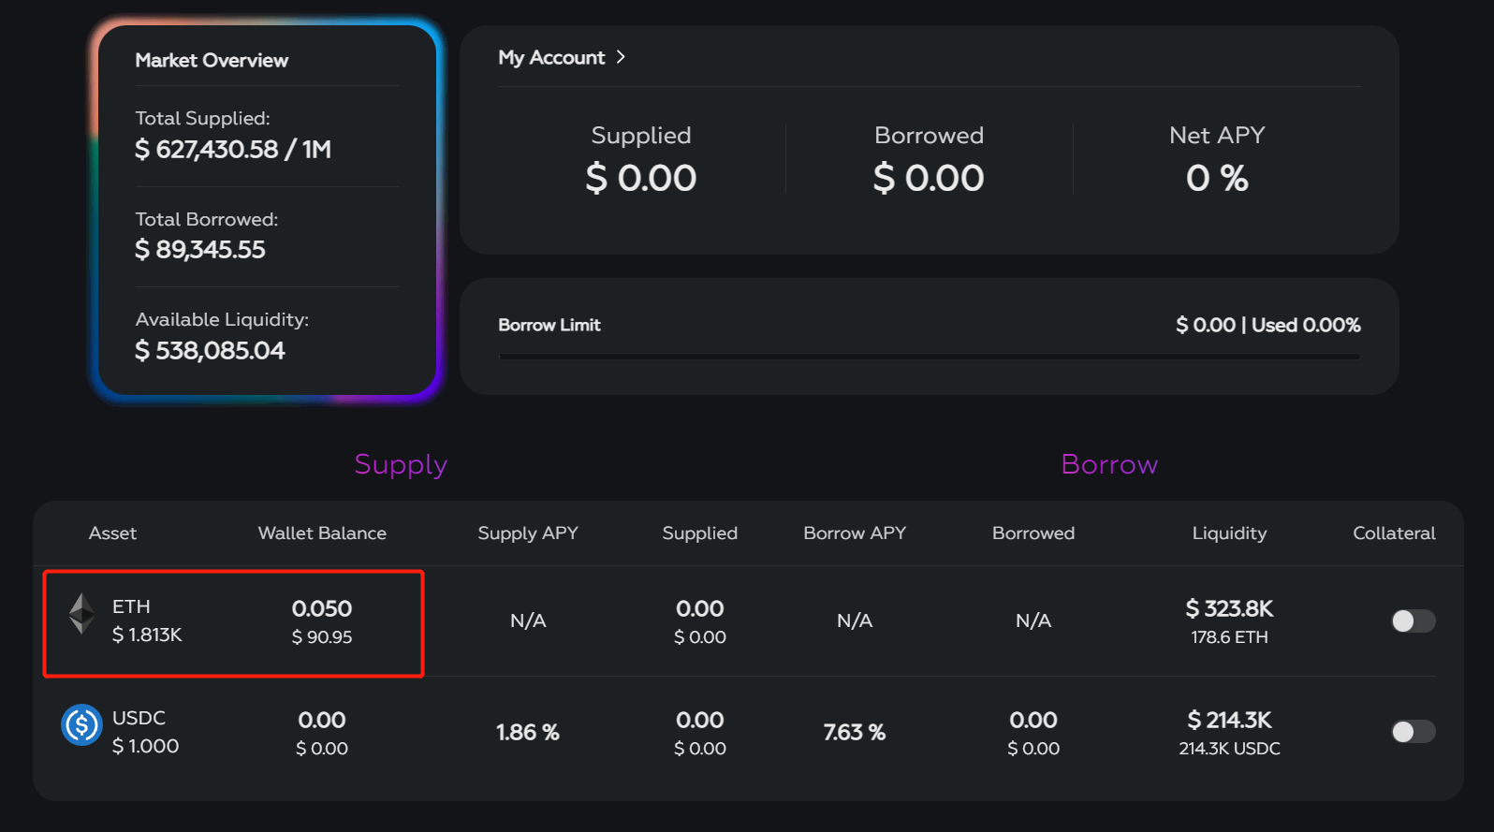Click ETH liquidity $ 323.8K
The height and width of the screenshot is (832, 1494).
(1229, 608)
